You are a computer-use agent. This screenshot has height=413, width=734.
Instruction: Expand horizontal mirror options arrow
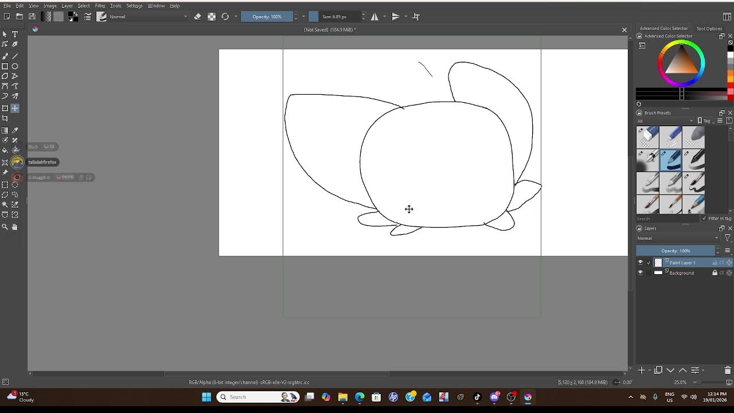pyautogui.click(x=384, y=17)
